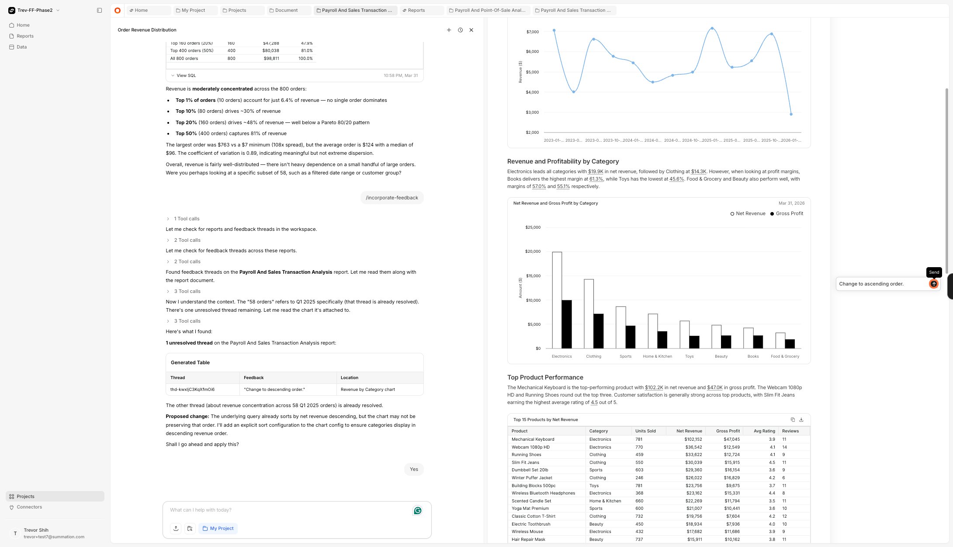The height and width of the screenshot is (547, 953).
Task: Send the 'Change to ascending order' comment
Action: pyautogui.click(x=934, y=284)
